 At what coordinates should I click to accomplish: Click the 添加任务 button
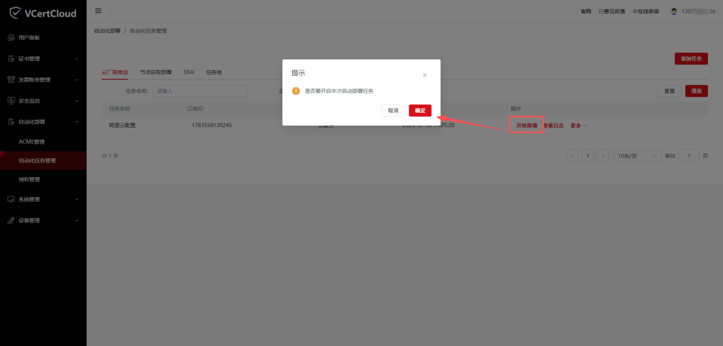[x=691, y=59]
